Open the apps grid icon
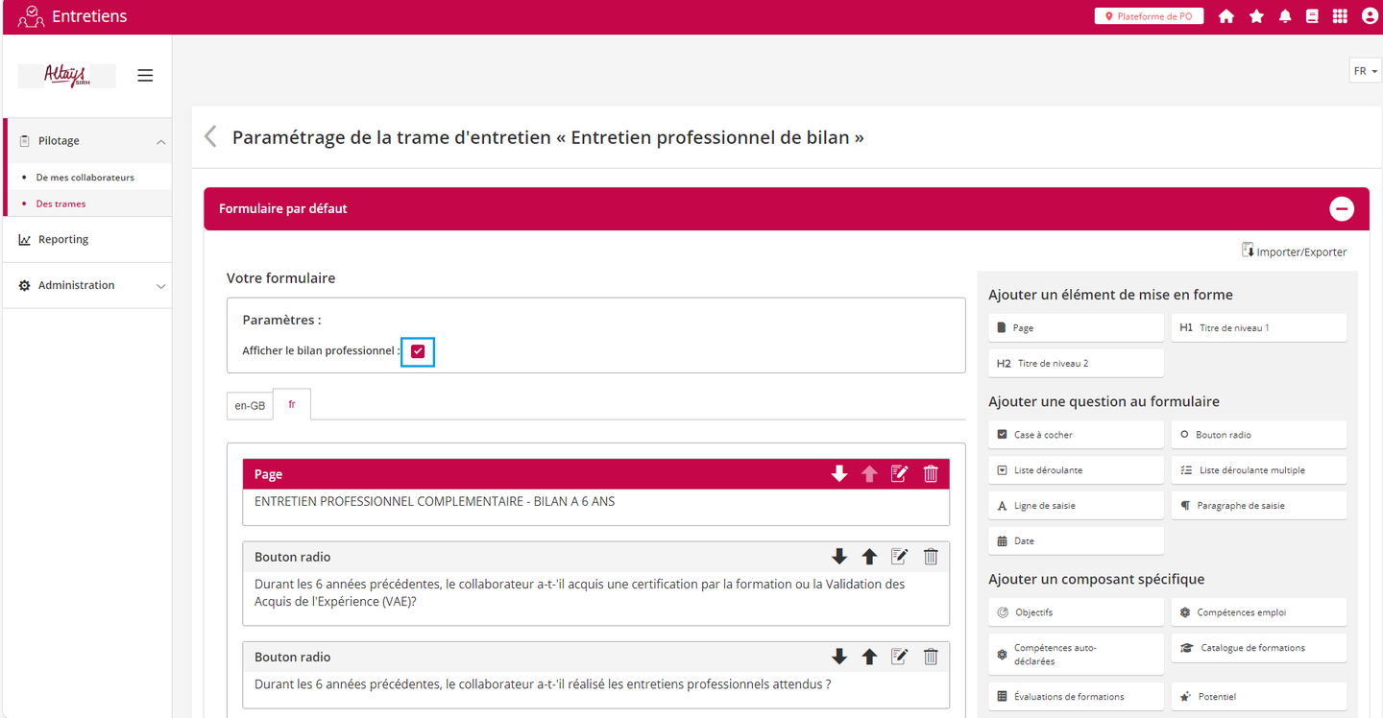The height and width of the screenshot is (718, 1383). point(1340,16)
